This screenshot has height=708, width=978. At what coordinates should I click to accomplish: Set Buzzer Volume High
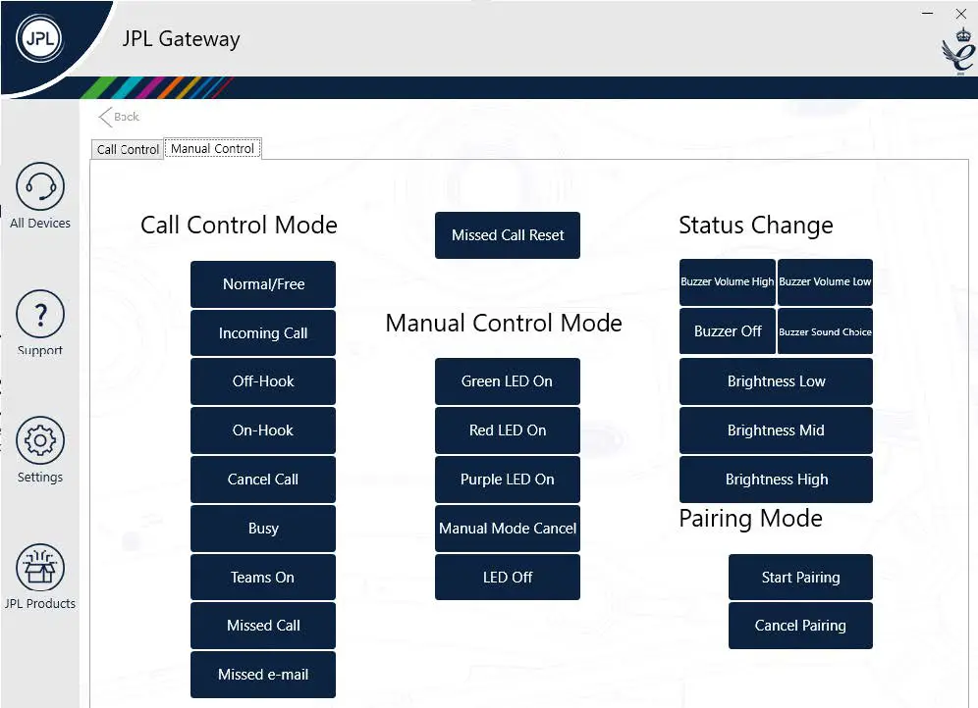click(x=728, y=282)
